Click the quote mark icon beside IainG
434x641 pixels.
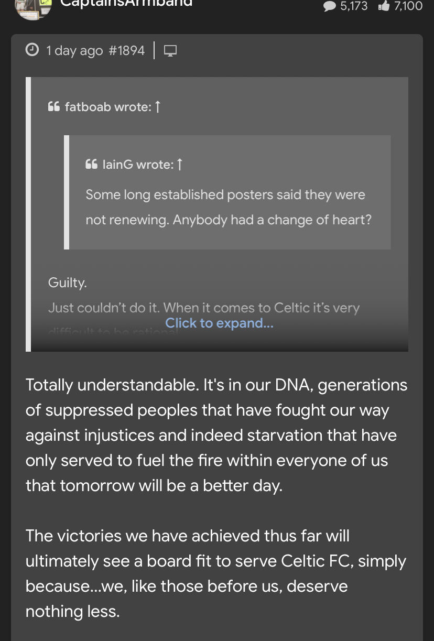click(91, 165)
